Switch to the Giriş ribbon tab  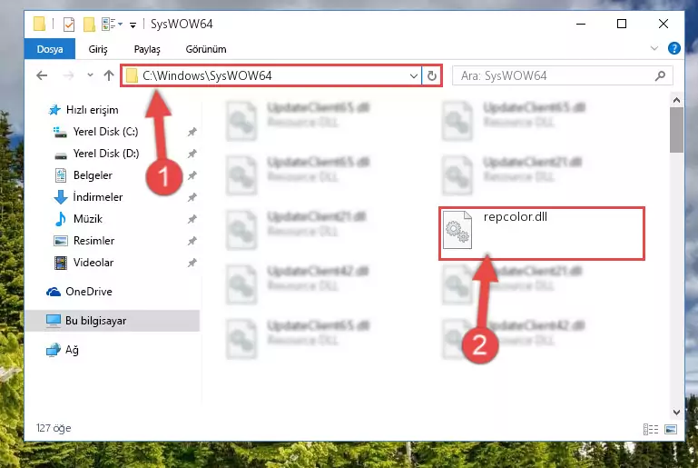(x=98, y=49)
